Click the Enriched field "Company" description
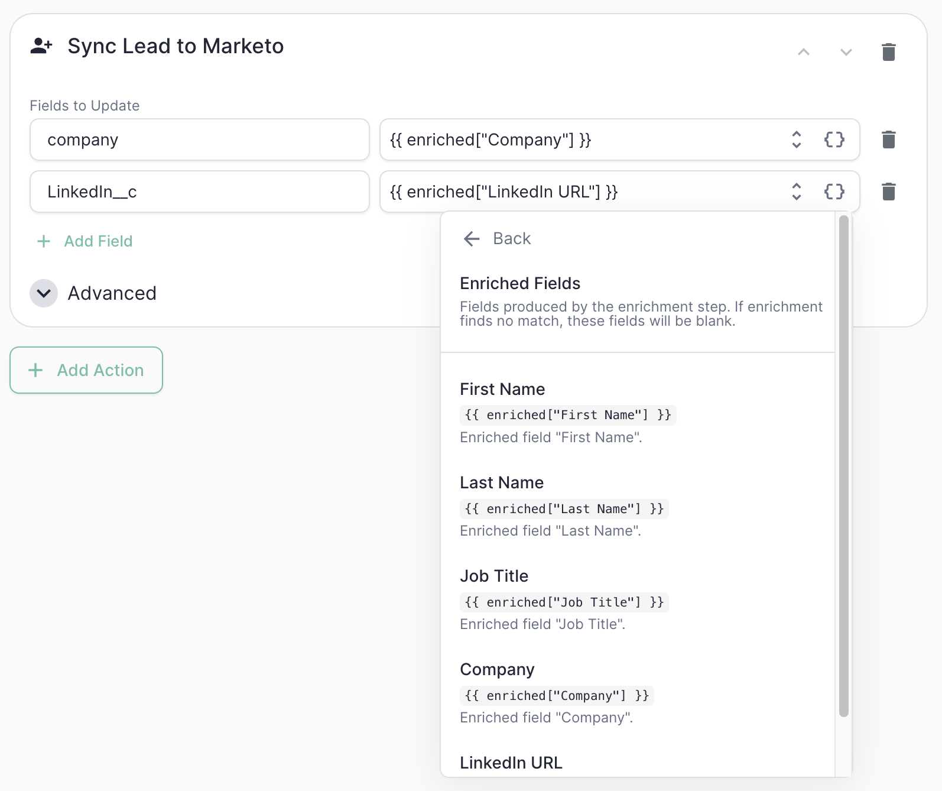 click(x=546, y=718)
